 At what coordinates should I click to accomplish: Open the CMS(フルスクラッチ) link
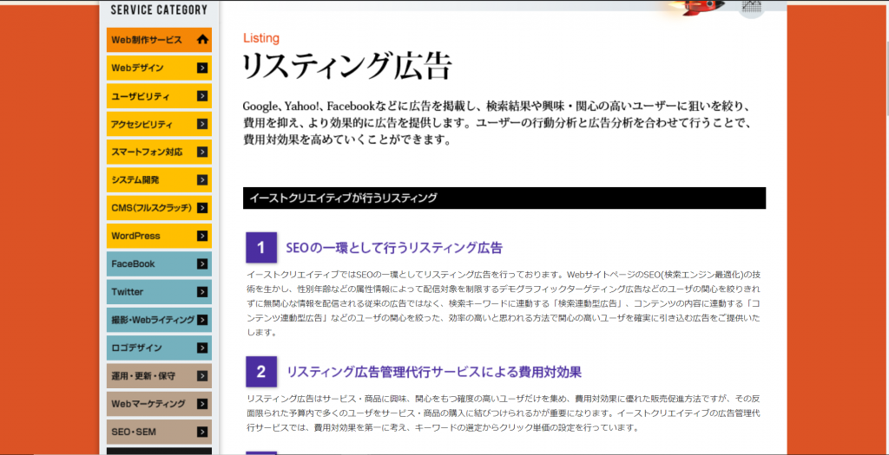(160, 208)
